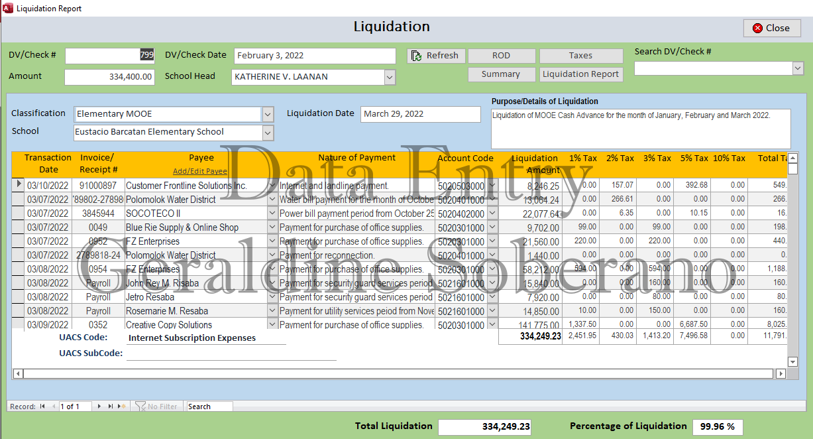
Task: Open payee dropdown for Blue Rie Supply
Action: click(x=272, y=227)
